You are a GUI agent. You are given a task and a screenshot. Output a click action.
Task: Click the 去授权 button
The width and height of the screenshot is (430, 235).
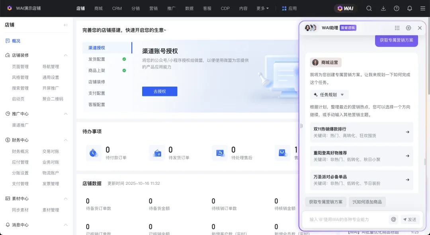tap(160, 92)
